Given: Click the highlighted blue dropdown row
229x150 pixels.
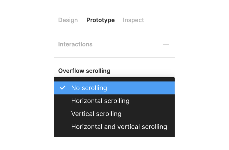Looking at the screenshot, I should [114, 88].
